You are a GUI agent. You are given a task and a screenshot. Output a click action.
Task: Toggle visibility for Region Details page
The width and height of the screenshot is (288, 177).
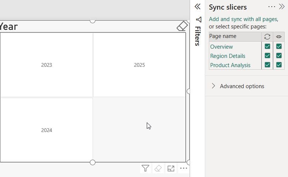coord(279,56)
